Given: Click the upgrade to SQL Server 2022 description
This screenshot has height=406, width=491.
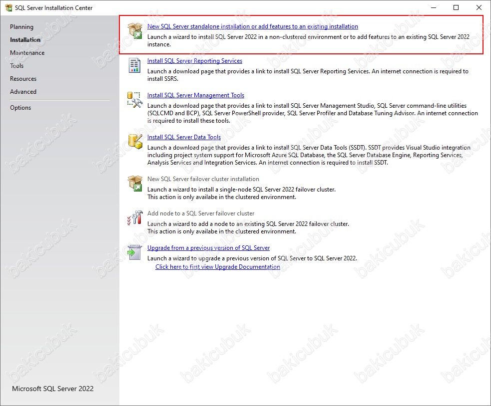Looking at the screenshot, I should [252, 258].
